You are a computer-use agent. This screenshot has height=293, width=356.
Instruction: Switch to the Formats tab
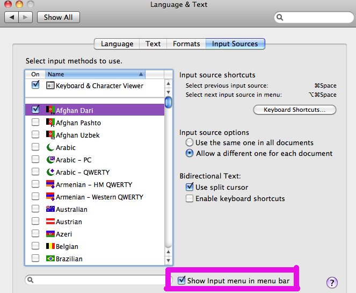186,44
